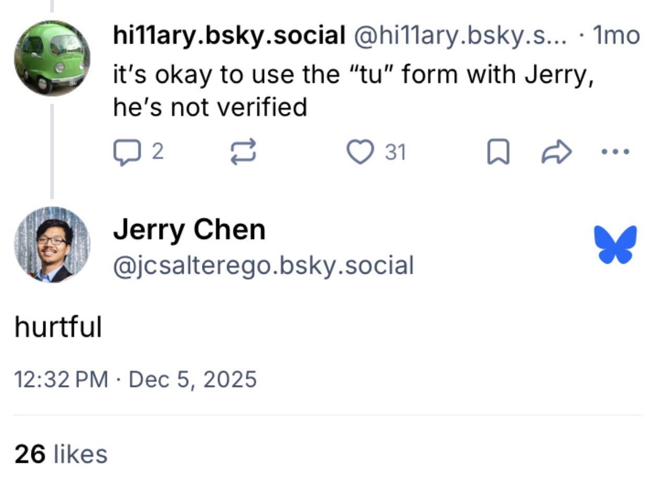Share hi11ary's post using the arrow icon

point(557,153)
